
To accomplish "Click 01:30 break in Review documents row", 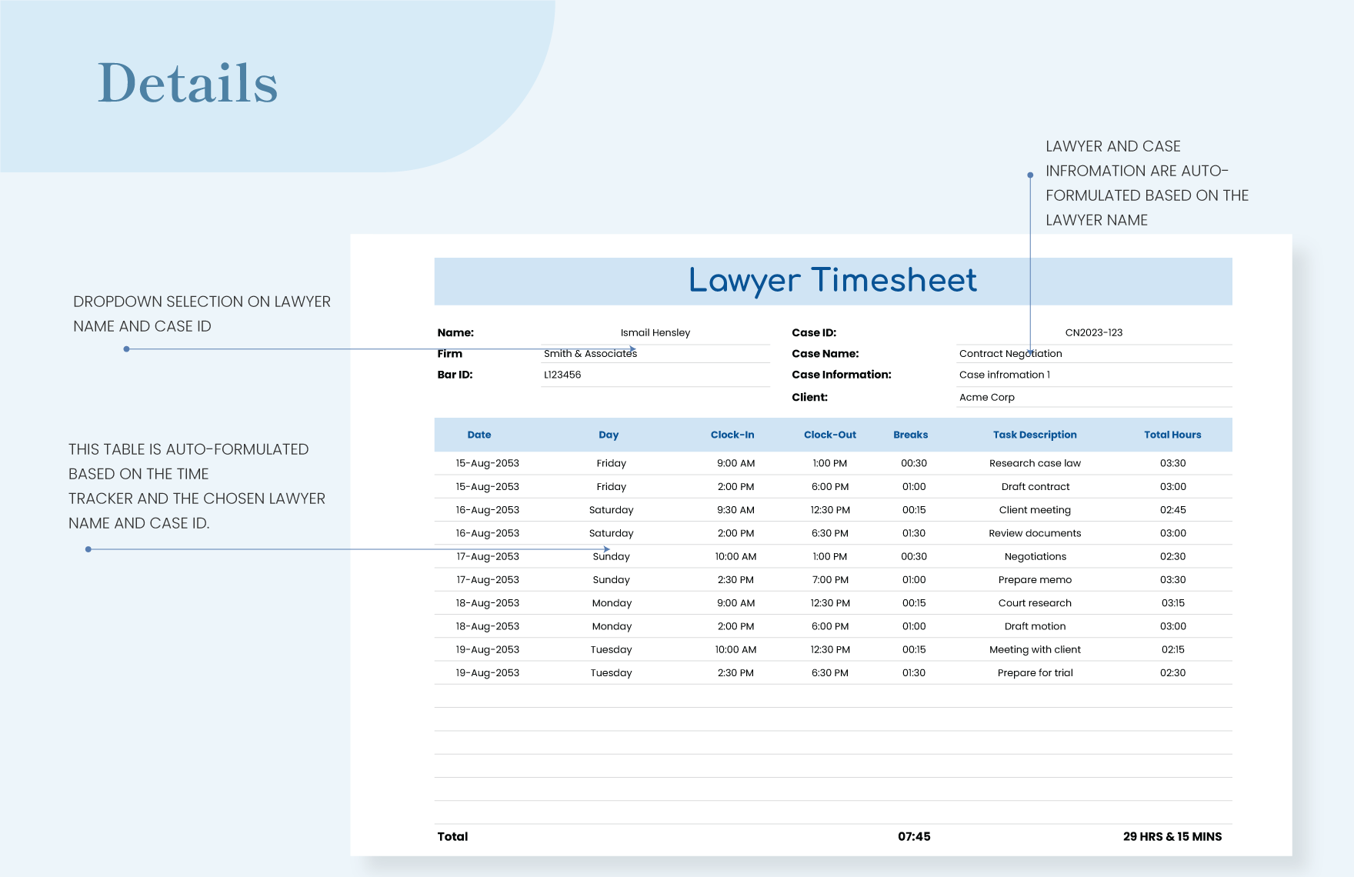I will [x=914, y=533].
